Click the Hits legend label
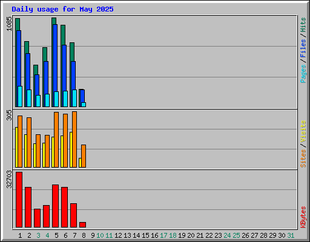 tap(303, 25)
